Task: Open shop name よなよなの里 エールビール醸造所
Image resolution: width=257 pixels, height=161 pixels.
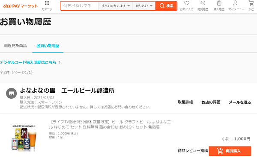Action: 67,91
